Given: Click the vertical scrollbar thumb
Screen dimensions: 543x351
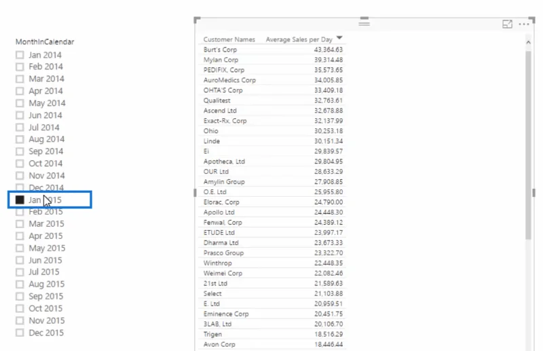Looking at the screenshot, I should (x=528, y=145).
